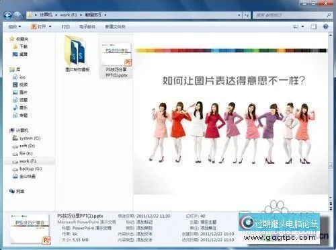Screen dimensions: 336x250
Task: Click the 网络 network item in sidebar
Action: tap(17, 191)
